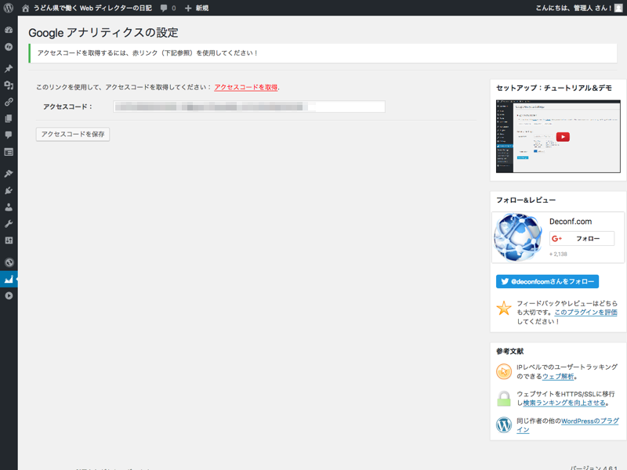Open the 検索ランキングを向上させる link
Screen dimensions: 627x470
564,403
